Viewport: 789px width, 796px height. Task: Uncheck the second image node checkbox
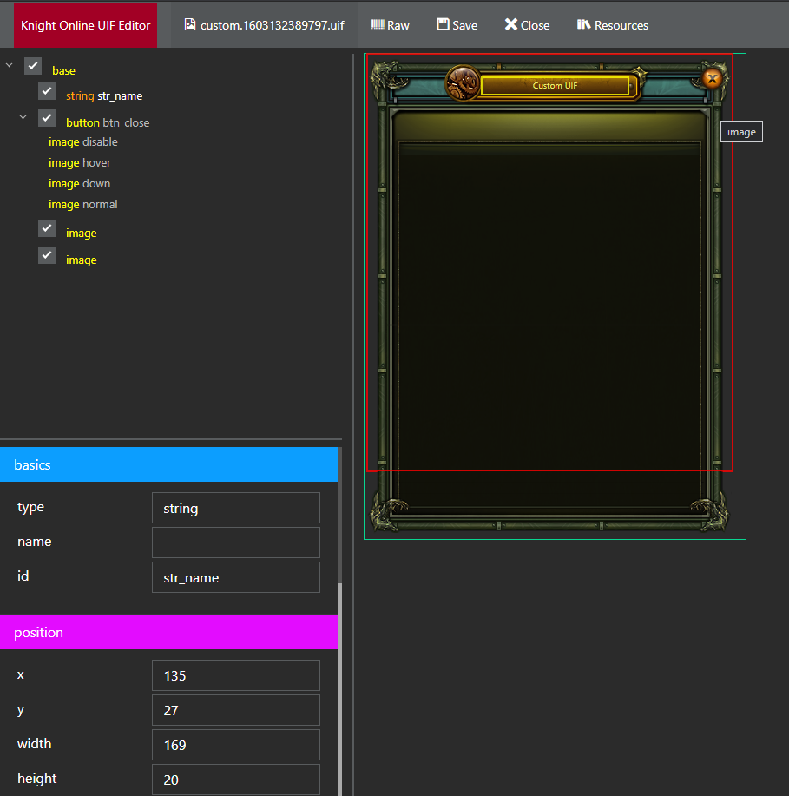(47, 255)
